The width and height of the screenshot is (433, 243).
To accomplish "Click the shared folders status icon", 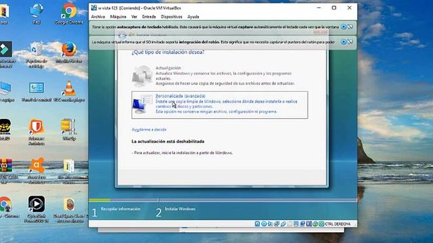I will click(290, 223).
